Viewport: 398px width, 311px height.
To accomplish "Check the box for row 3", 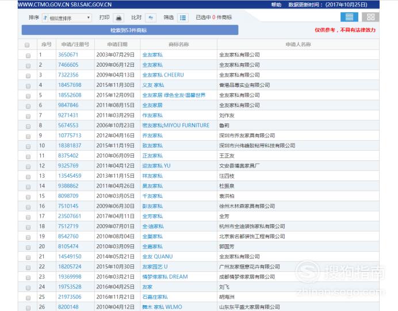I will [28, 75].
